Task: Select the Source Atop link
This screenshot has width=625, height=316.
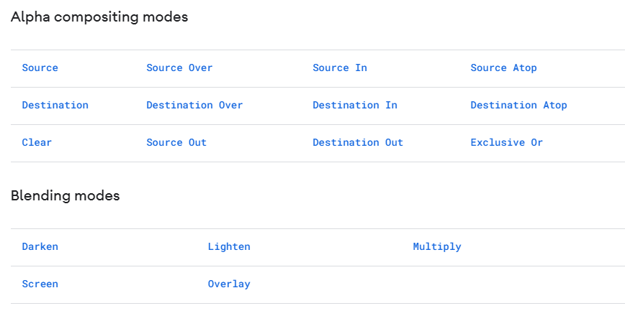Action: click(503, 68)
